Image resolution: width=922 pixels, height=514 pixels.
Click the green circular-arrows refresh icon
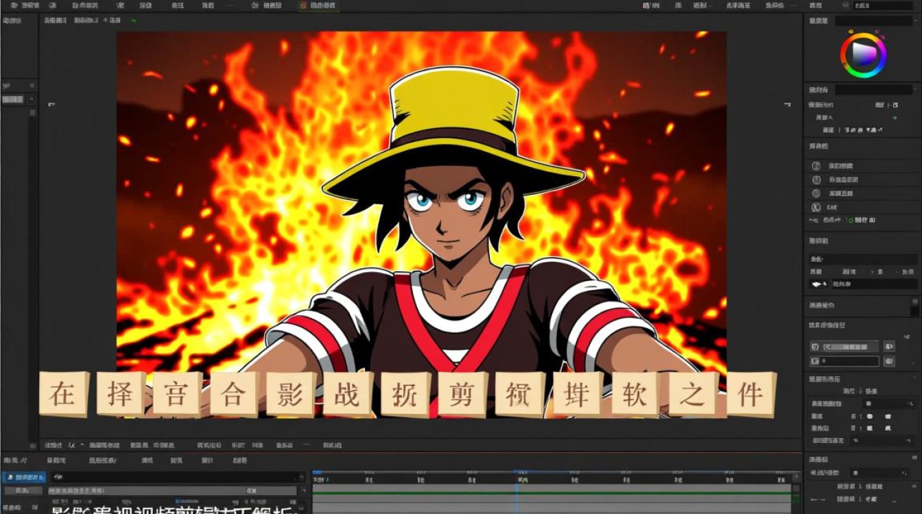(850, 220)
